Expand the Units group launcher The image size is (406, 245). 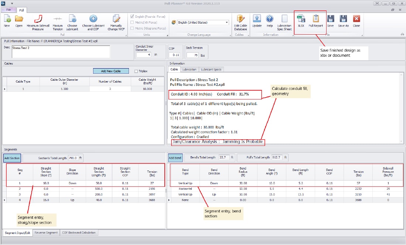click(167, 35)
